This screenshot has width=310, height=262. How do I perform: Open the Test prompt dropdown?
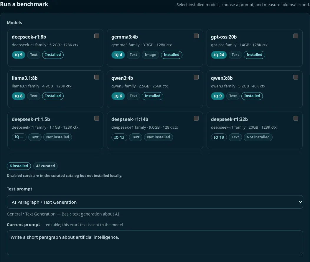[155, 202]
